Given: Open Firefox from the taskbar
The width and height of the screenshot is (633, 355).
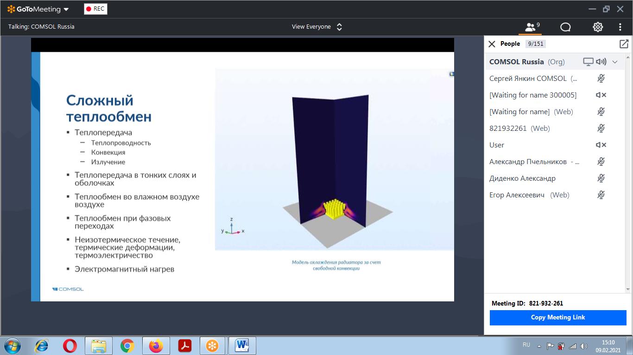Looking at the screenshot, I should 156,346.
